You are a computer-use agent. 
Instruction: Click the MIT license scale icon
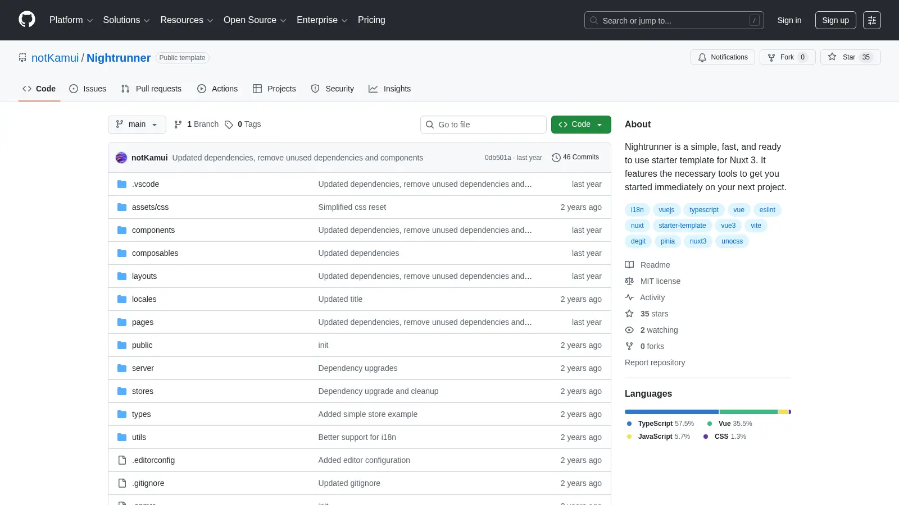[629, 281]
